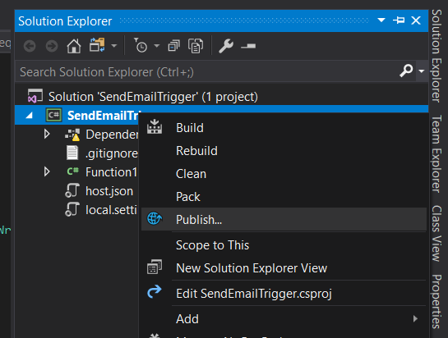Expand the Dependencies node
The image size is (448, 338).
pos(47,134)
